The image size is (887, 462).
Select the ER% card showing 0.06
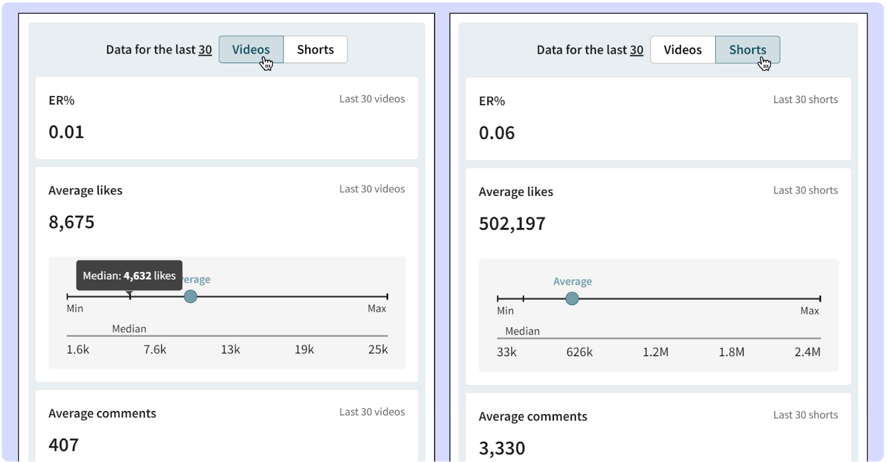[657, 118]
